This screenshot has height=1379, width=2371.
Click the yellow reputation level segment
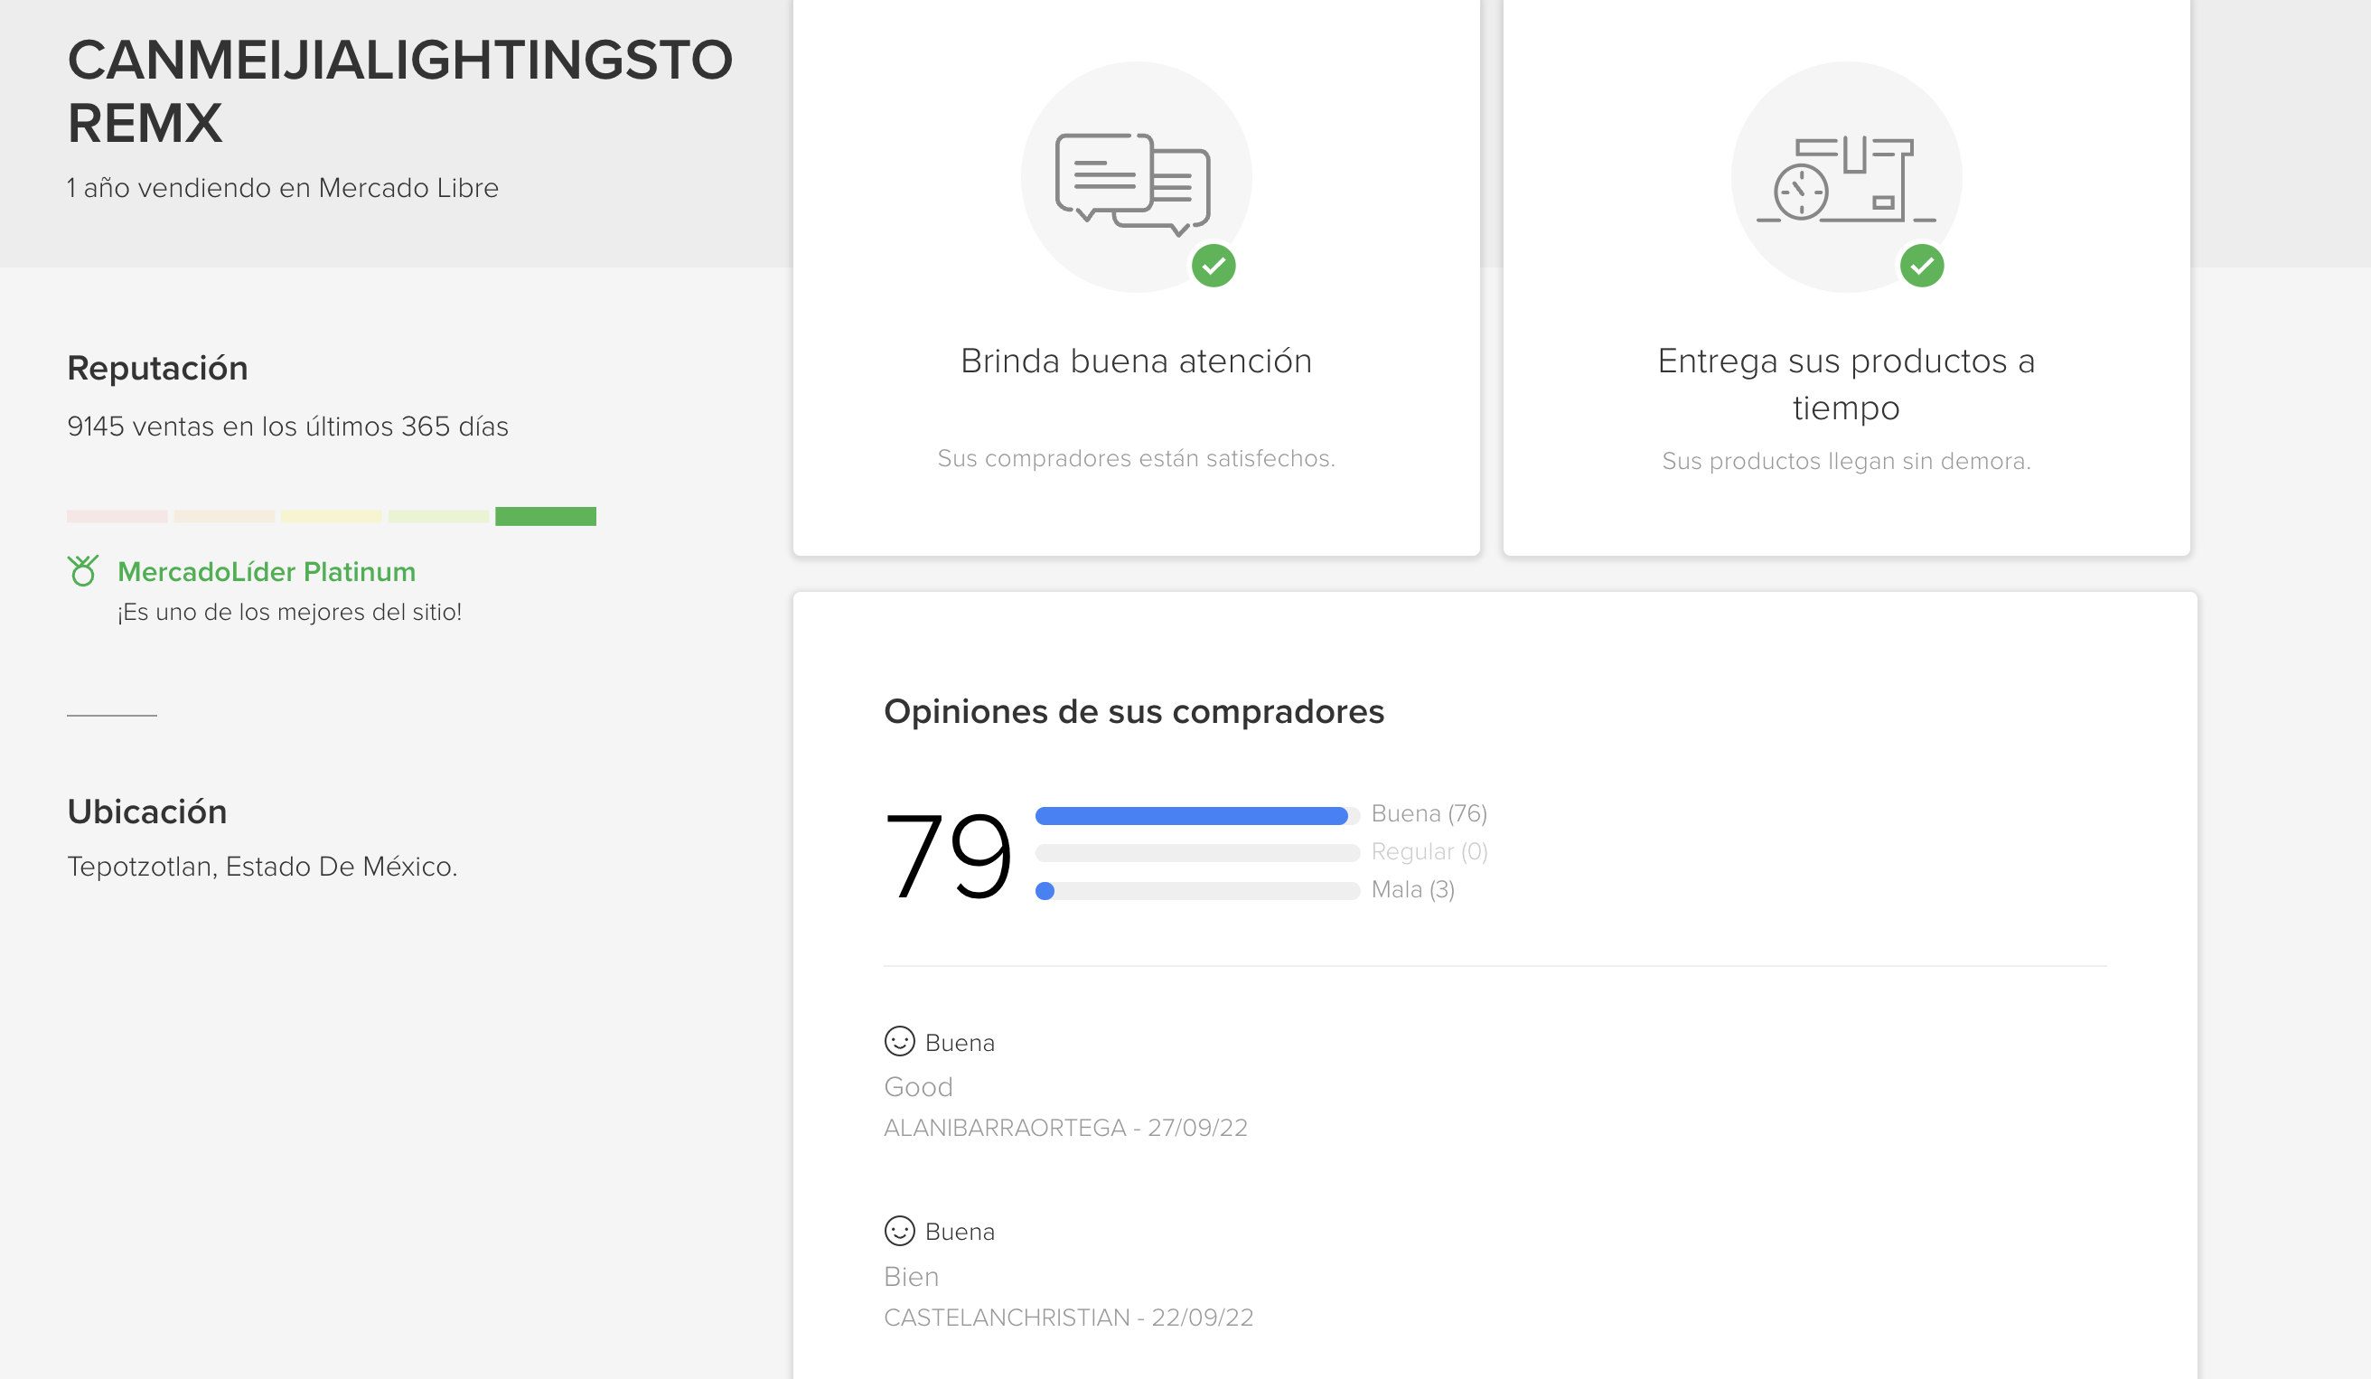click(x=332, y=516)
